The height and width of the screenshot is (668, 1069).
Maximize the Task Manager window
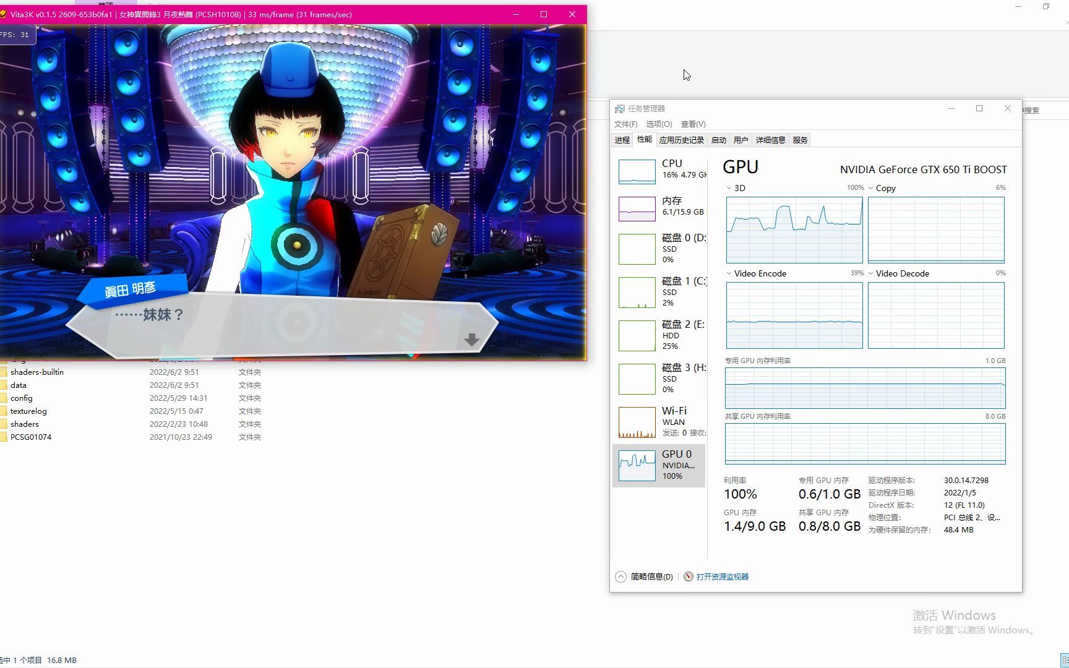(979, 108)
